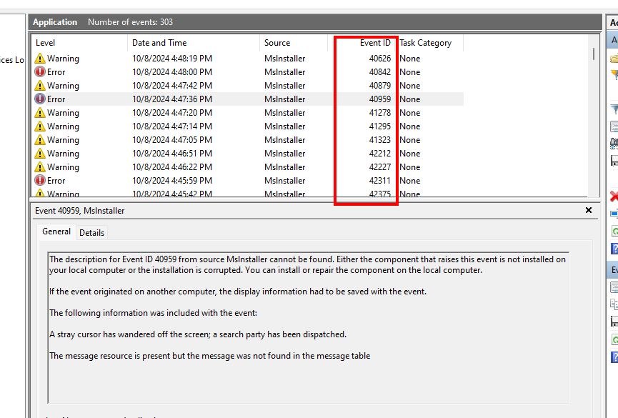Select date cell 10/8/2024 4:48:00 PM
The width and height of the screenshot is (618, 418).
(172, 71)
